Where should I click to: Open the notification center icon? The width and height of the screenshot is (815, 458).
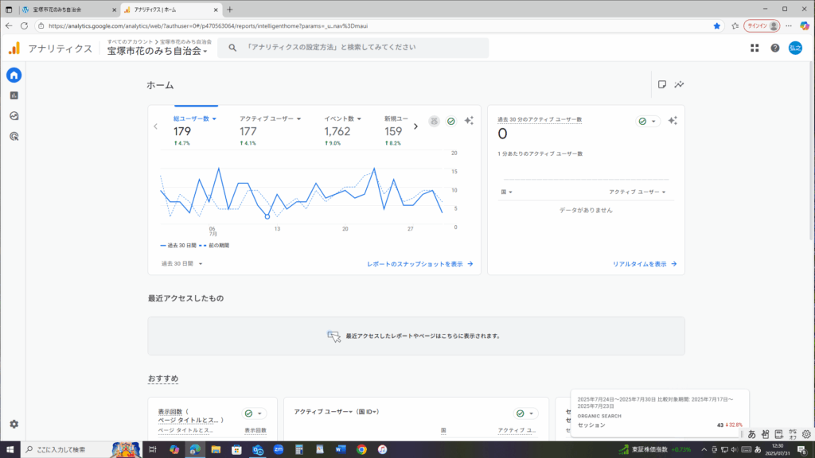[x=802, y=450]
